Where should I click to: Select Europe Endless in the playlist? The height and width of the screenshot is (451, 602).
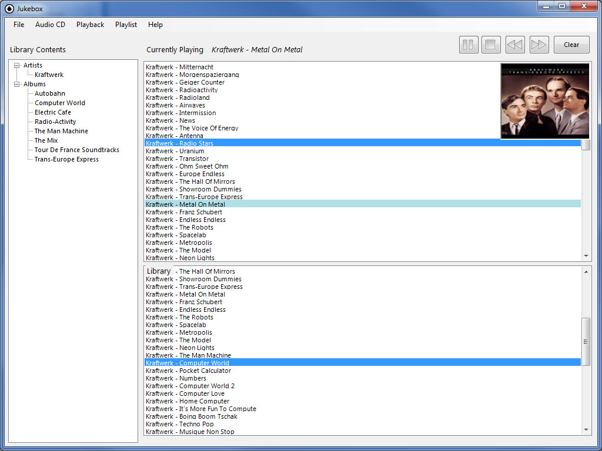click(185, 174)
